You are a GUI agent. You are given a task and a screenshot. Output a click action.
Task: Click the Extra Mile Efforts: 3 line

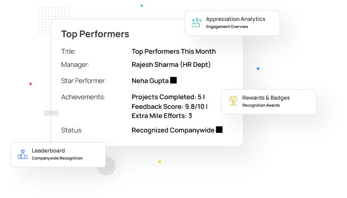(162, 116)
